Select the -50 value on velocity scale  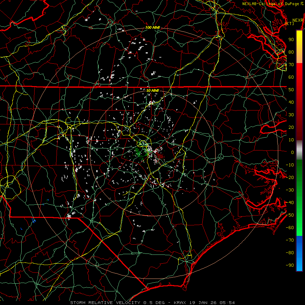click(x=290, y=215)
